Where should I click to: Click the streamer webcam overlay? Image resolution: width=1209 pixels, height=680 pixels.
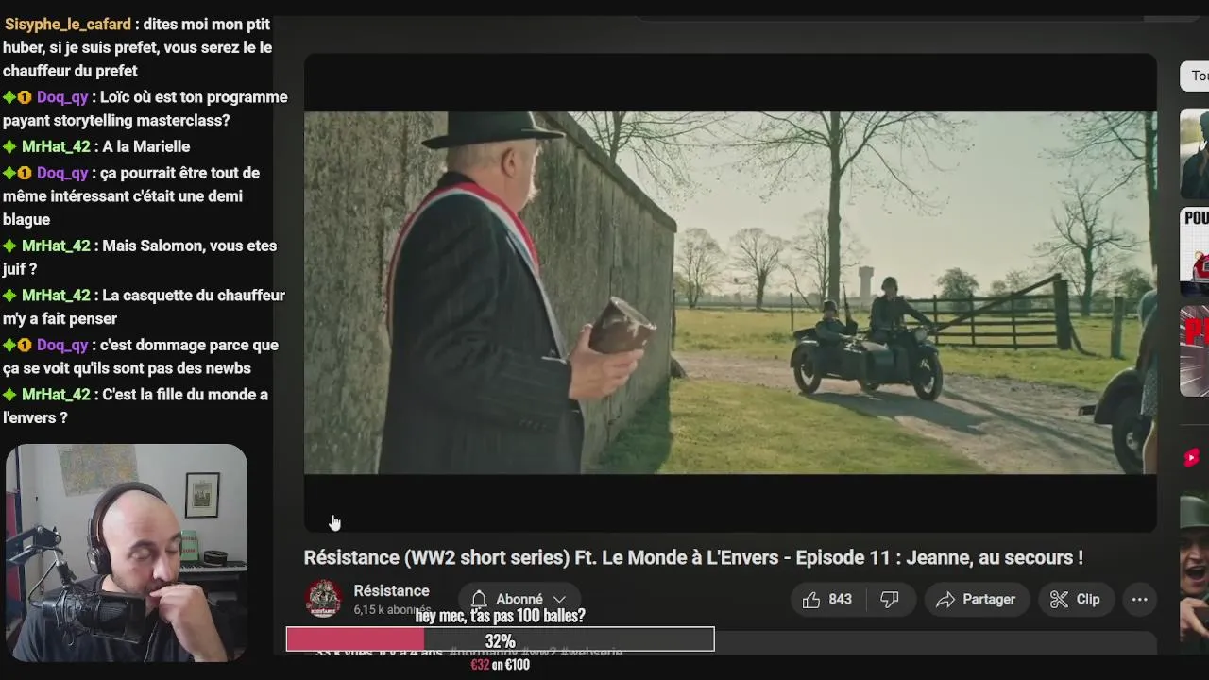[x=127, y=552]
